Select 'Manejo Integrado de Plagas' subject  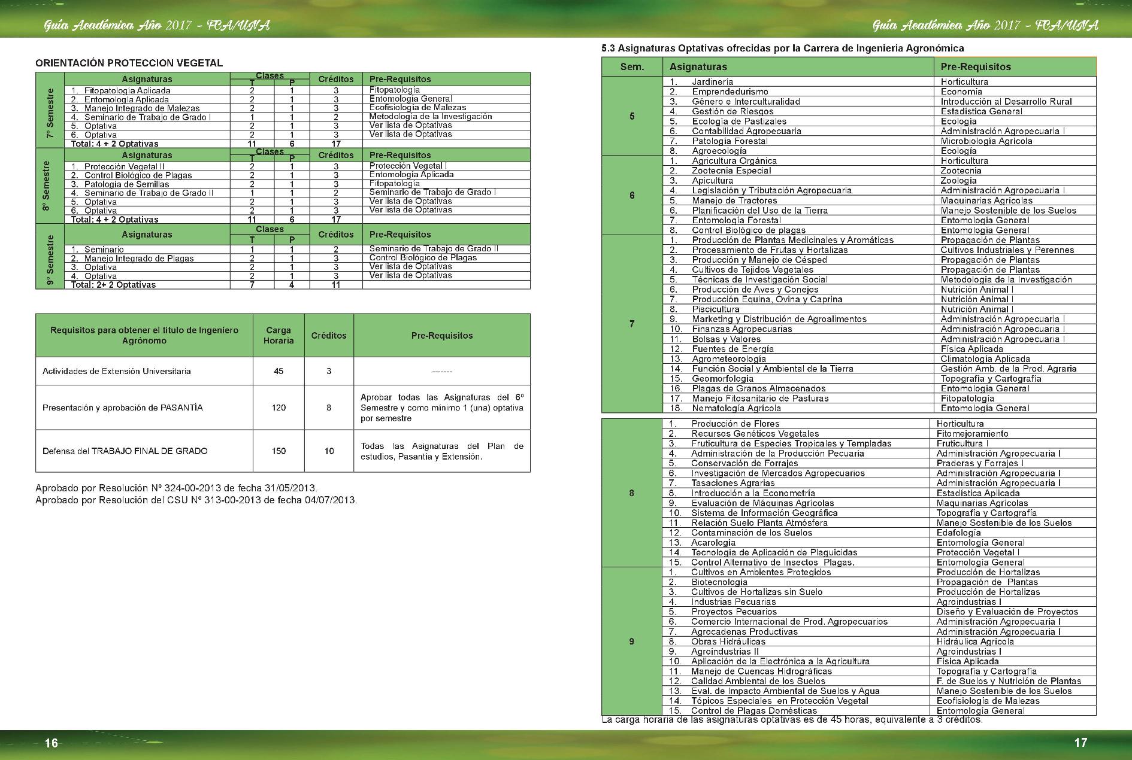click(x=139, y=259)
